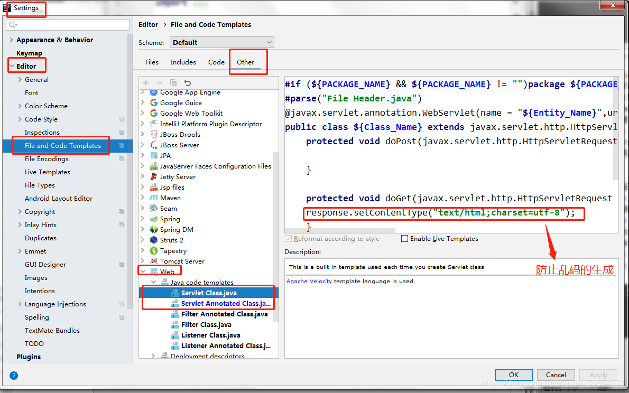629x393 pixels.
Task: Select the Seam icon
Action: (x=154, y=208)
